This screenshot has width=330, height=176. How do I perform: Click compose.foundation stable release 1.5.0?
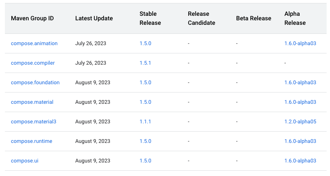(145, 82)
